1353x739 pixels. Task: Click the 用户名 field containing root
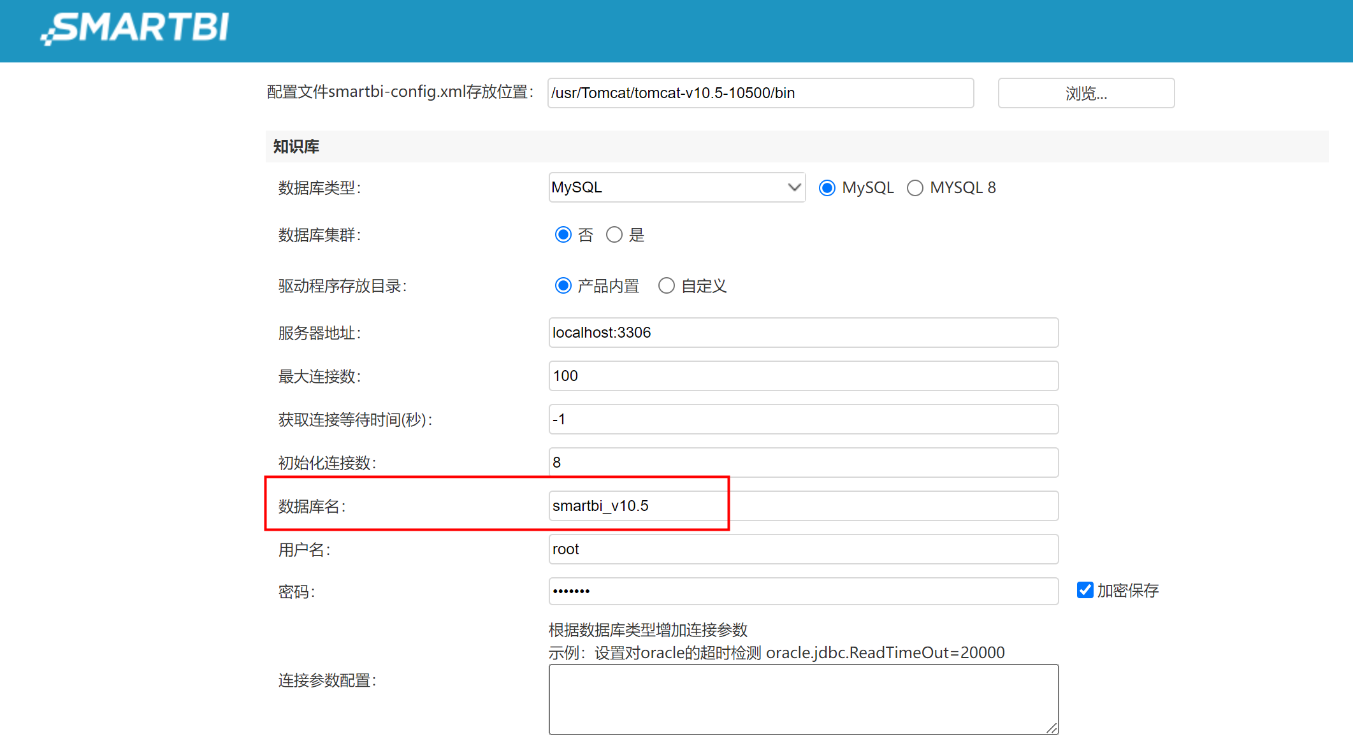pos(803,549)
